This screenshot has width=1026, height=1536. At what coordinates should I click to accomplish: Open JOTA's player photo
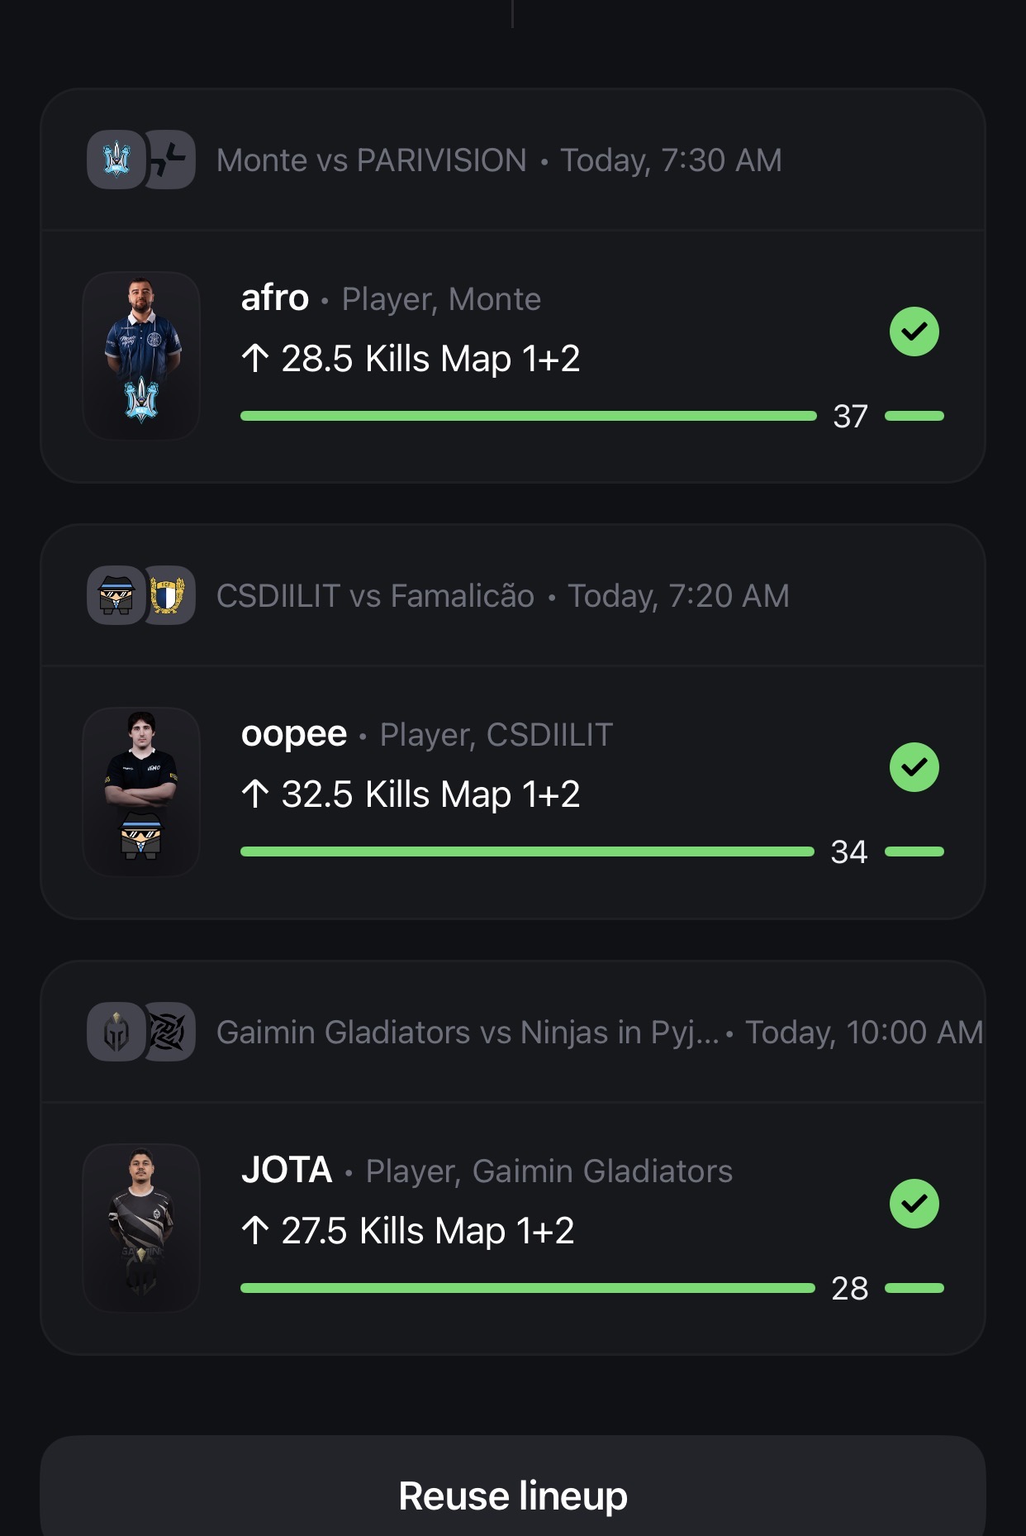click(x=141, y=1228)
